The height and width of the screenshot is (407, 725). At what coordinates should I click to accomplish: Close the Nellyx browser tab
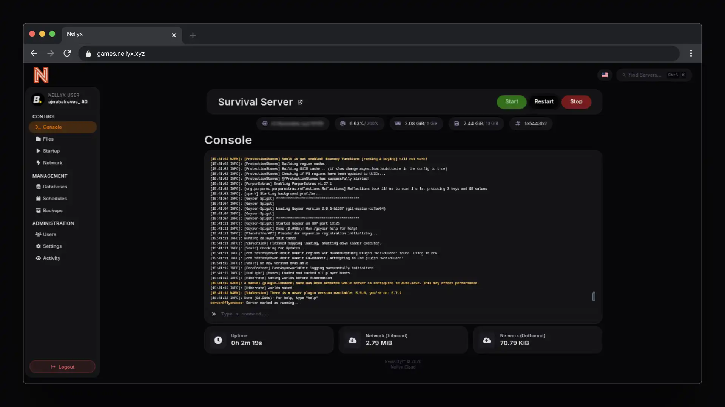tap(174, 35)
